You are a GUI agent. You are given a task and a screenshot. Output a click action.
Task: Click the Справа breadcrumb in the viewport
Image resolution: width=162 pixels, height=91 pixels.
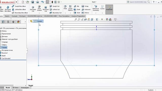point(38,21)
